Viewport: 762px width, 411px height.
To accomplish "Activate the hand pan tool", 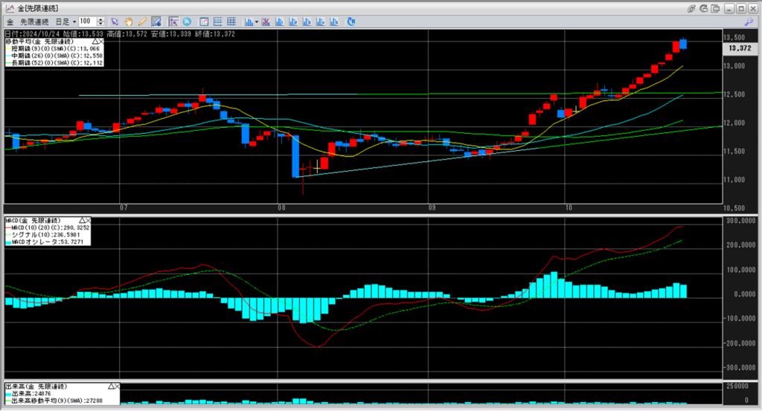I will tap(129, 22).
